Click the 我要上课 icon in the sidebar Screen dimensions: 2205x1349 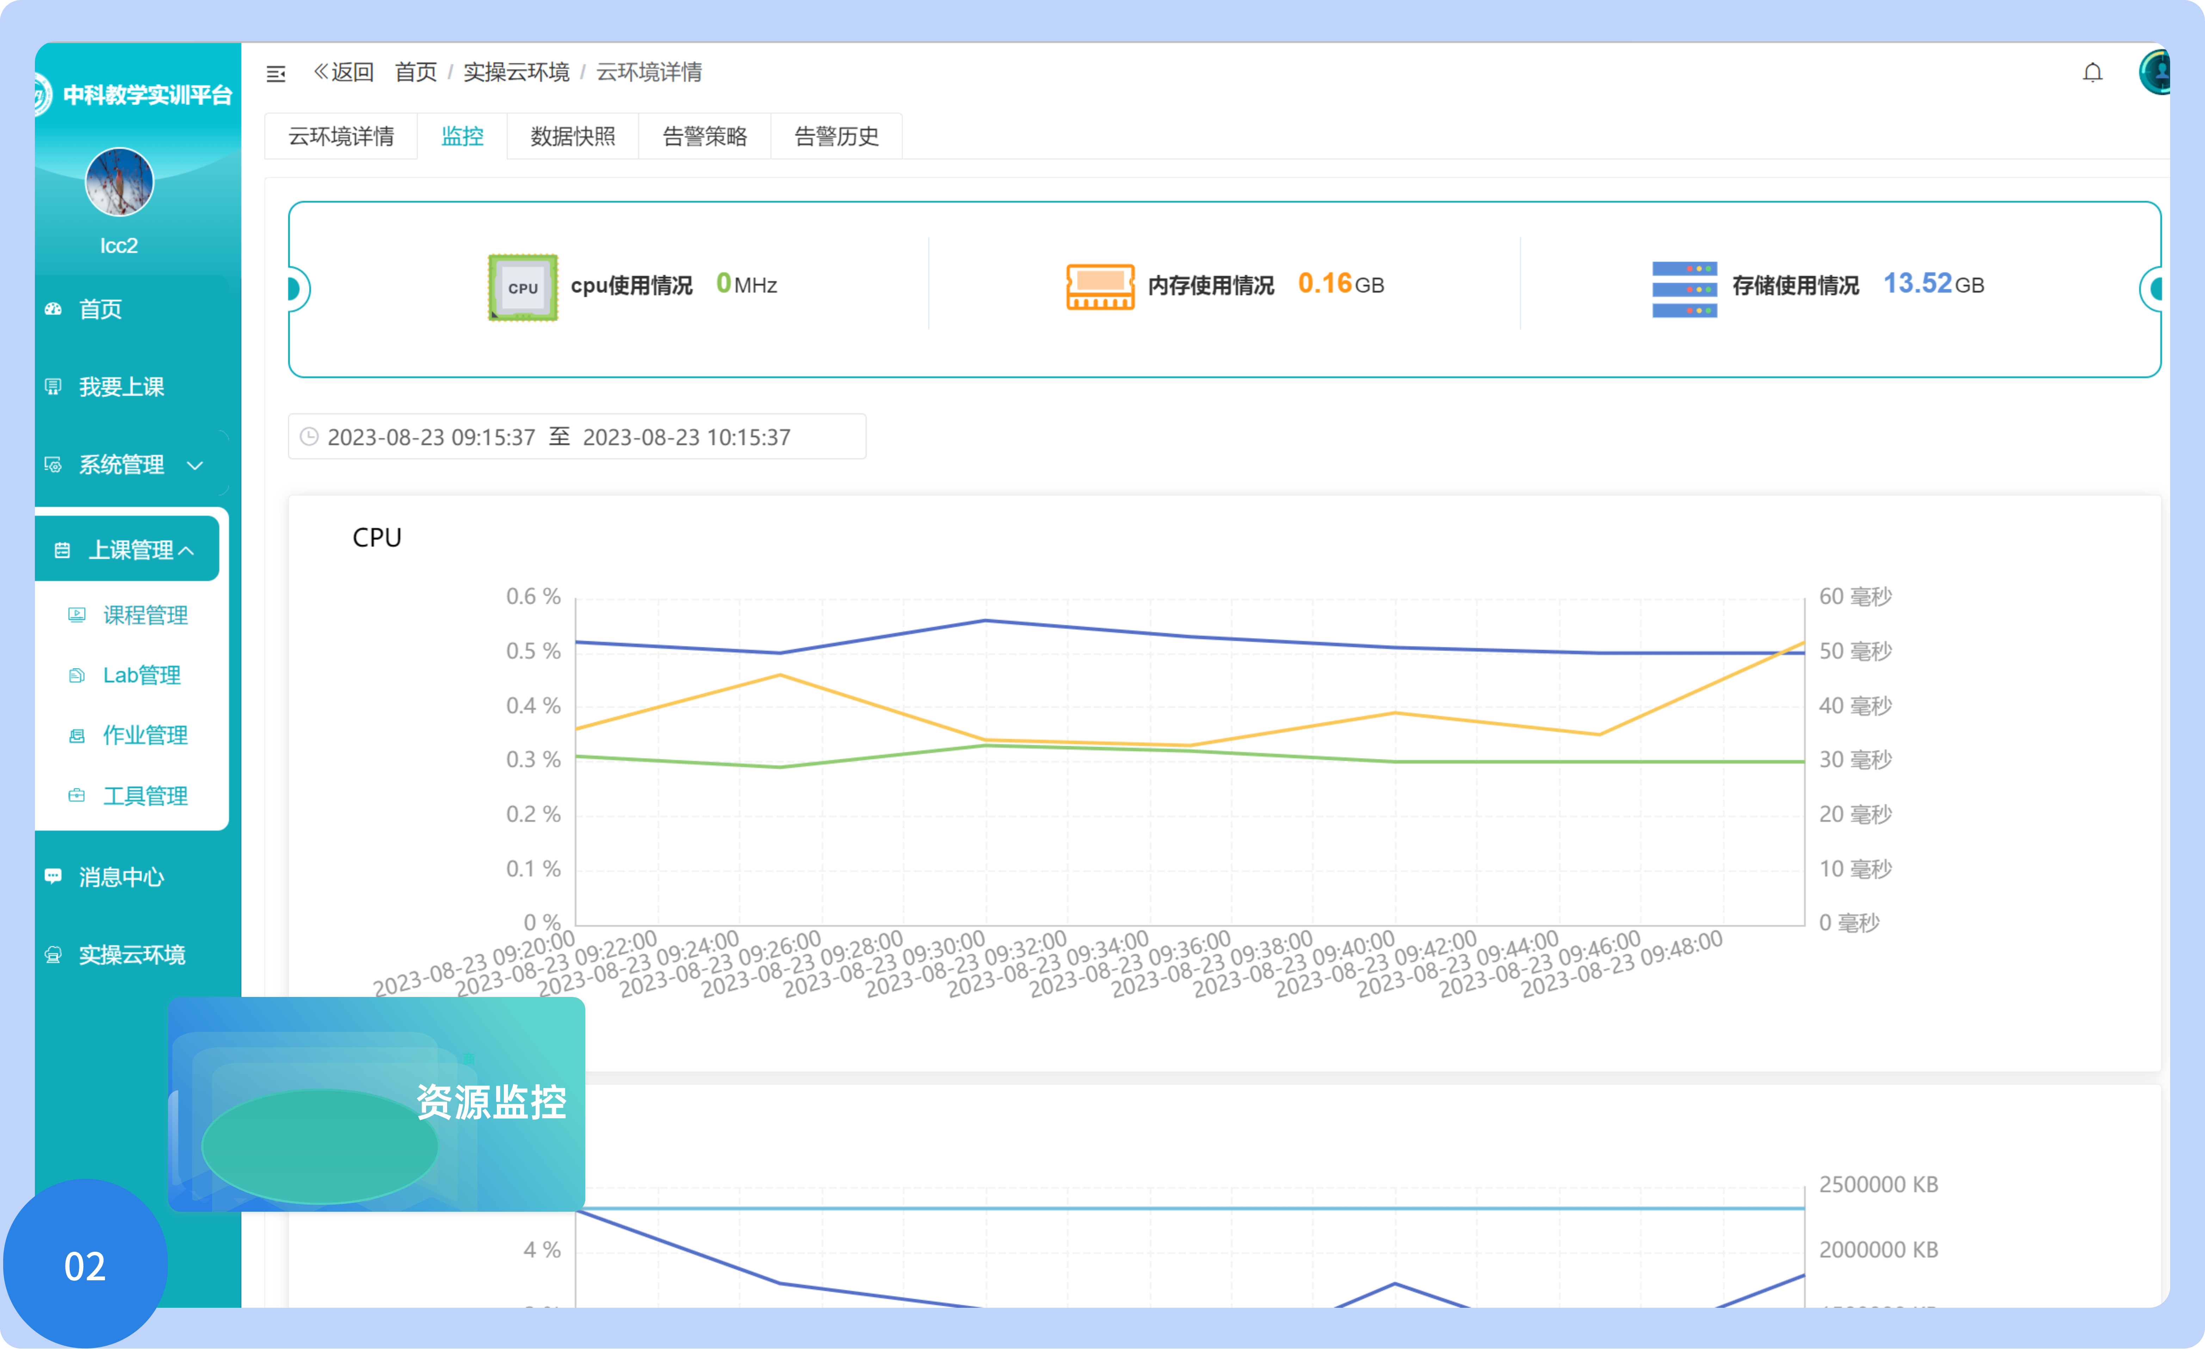tap(54, 387)
